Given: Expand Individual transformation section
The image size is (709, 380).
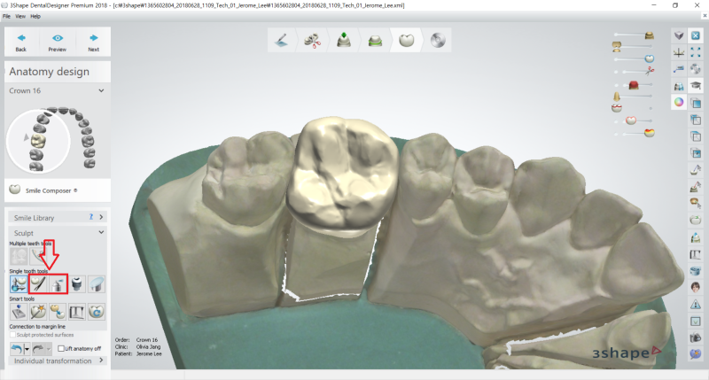Looking at the screenshot, I should [x=101, y=361].
